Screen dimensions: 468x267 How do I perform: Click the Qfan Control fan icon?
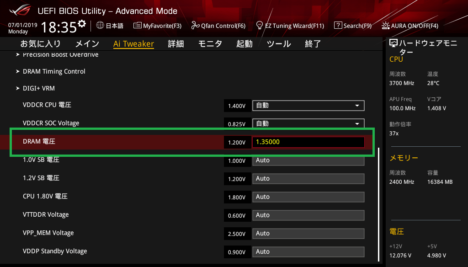coord(195,26)
